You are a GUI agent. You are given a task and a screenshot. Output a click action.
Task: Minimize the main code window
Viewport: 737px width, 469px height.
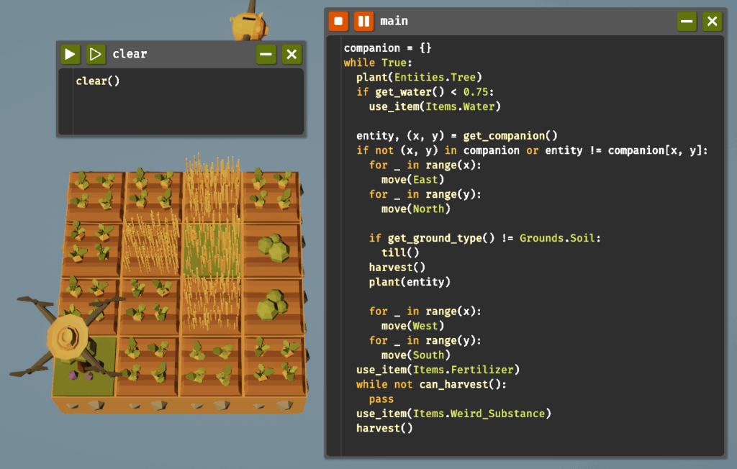pos(687,21)
